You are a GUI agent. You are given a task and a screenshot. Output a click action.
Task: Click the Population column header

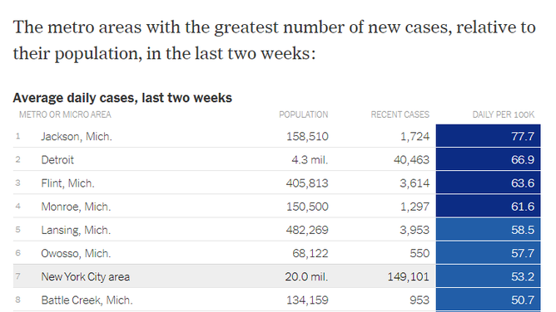pos(304,115)
